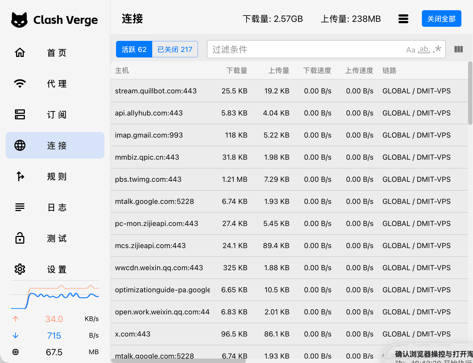
Task: Click the vertical scrollbar of connections table
Action: [x=470, y=93]
